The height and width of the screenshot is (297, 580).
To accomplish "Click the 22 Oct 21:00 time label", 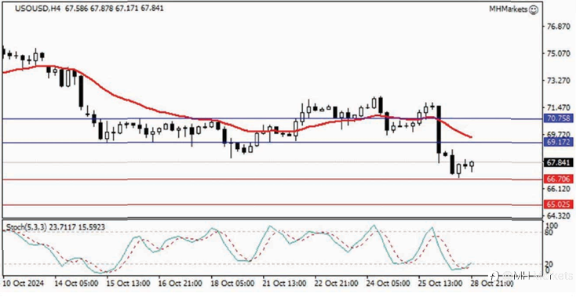I will click(x=336, y=284).
